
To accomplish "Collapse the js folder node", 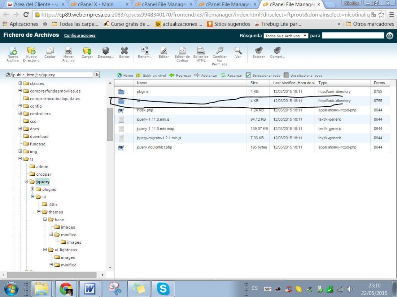I will pos(20,159).
